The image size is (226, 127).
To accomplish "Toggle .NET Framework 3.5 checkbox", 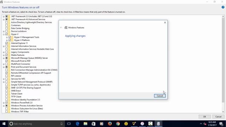I will point(6,17).
